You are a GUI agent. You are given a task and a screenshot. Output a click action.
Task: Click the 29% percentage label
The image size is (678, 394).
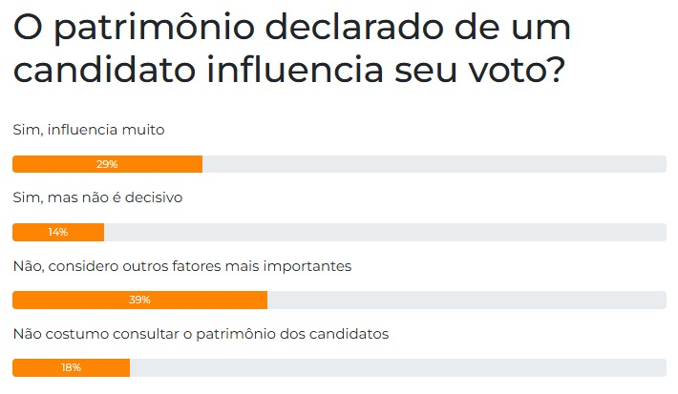[x=107, y=164]
